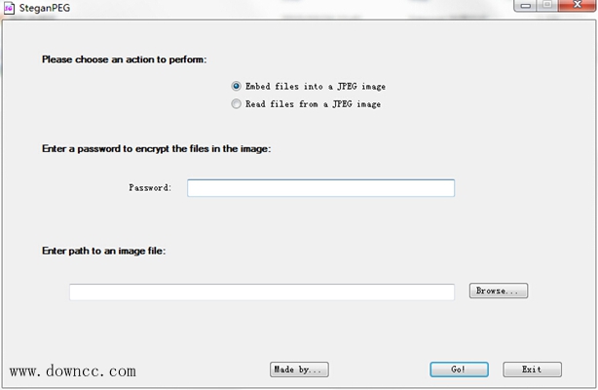The width and height of the screenshot is (598, 390).
Task: Click the 'Embed files into a JPEG image' label text
Action: [x=315, y=86]
